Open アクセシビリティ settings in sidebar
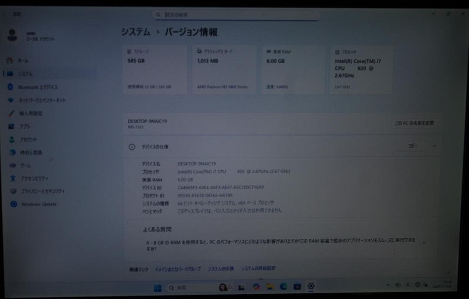 [36, 178]
